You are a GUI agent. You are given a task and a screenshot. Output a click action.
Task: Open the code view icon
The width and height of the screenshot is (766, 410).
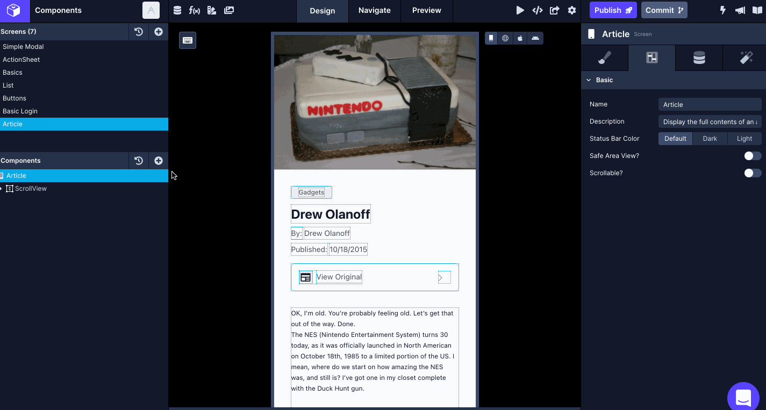[x=537, y=10]
